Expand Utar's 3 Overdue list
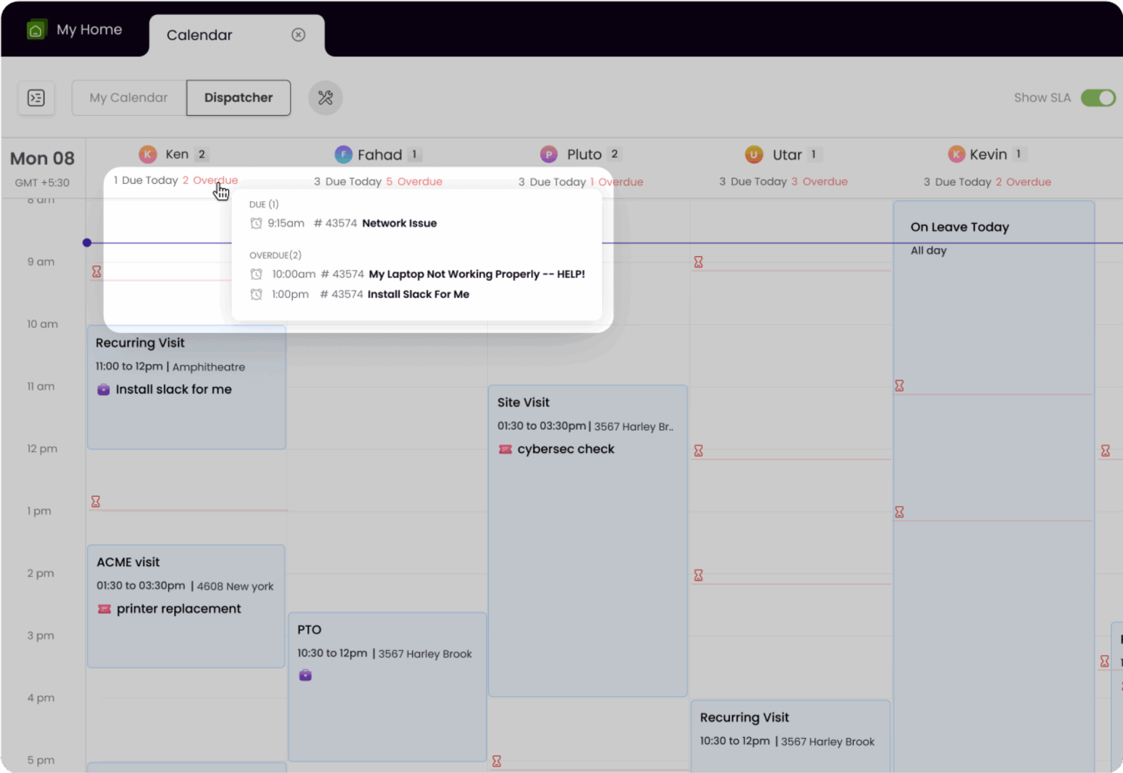 pyautogui.click(x=819, y=181)
